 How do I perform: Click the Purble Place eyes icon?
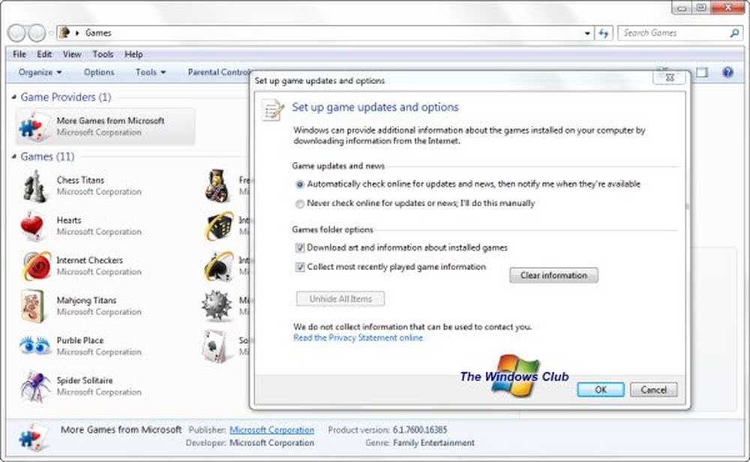point(34,345)
